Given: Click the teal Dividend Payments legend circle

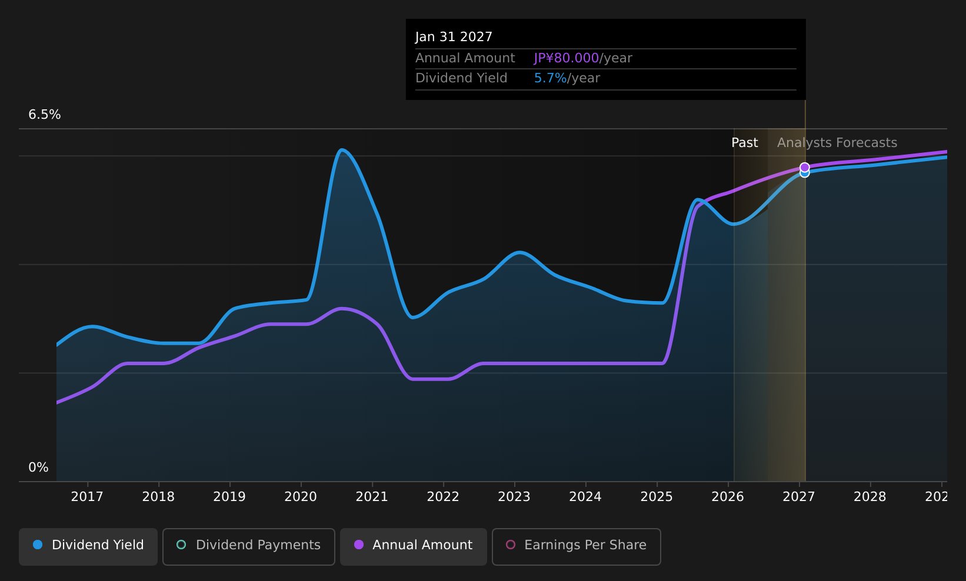Looking at the screenshot, I should (x=181, y=545).
